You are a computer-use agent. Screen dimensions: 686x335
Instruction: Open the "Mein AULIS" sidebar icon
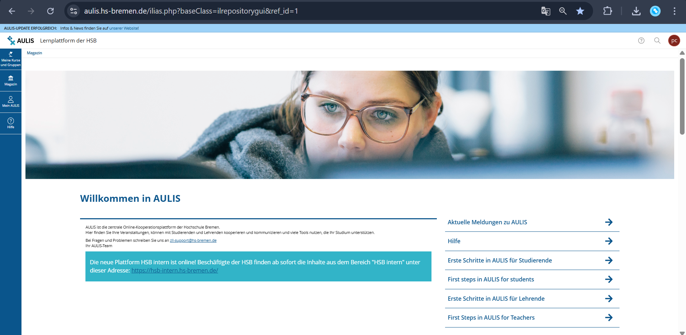11,102
